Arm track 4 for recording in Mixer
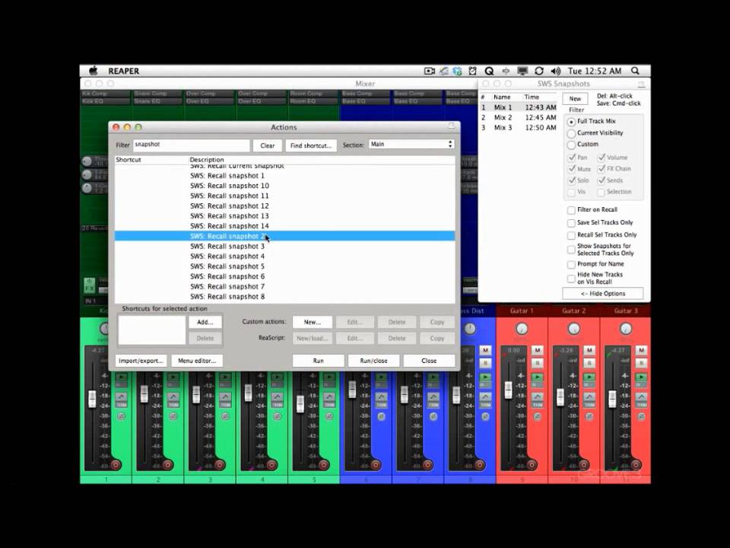Screen dimensions: 730x548 tap(272, 464)
